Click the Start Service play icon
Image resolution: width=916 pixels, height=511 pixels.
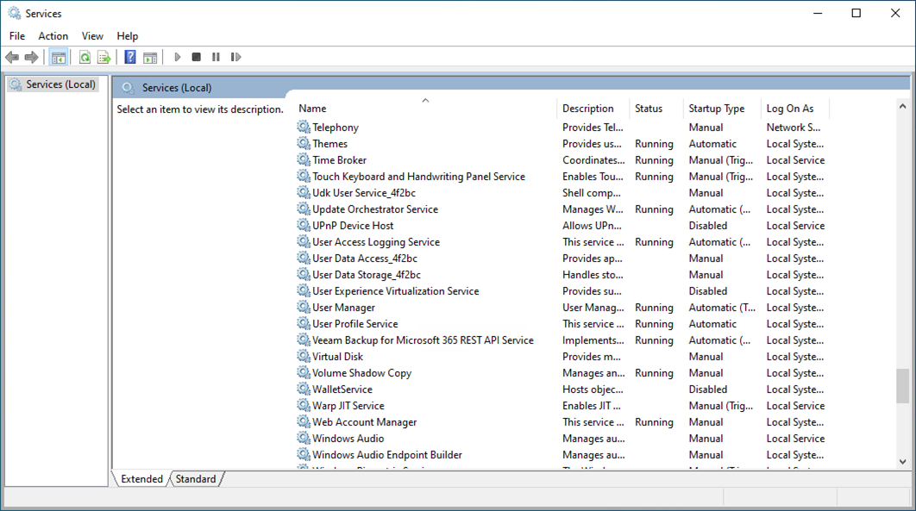[178, 57]
